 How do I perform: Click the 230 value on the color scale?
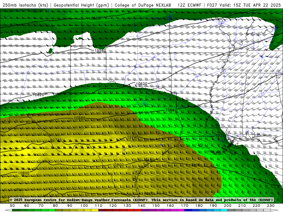(271, 206)
